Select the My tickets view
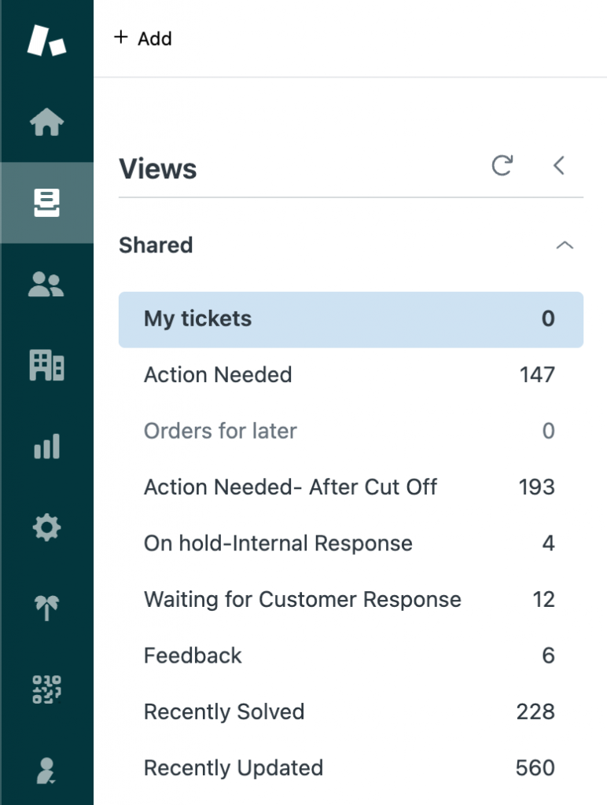Screen dimensions: 607x805 point(351,319)
